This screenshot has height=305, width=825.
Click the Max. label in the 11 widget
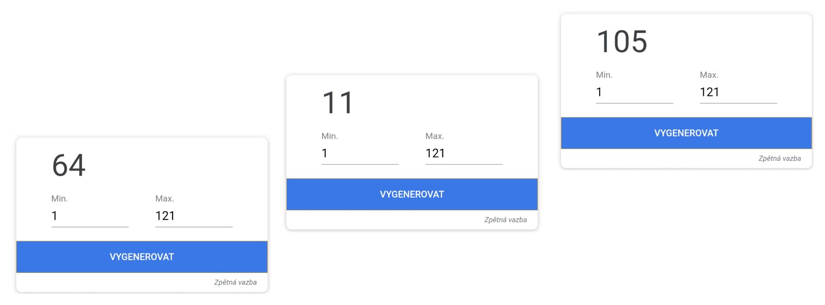pyautogui.click(x=435, y=136)
